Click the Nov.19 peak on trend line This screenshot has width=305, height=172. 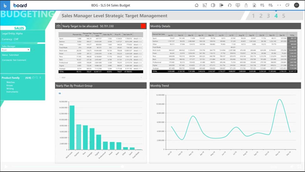[x=280, y=100]
